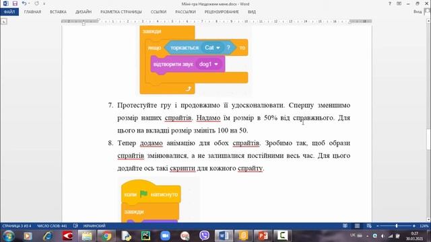
Task: Open the РАССЫЛКИ ribbon tab
Action: tap(185, 12)
